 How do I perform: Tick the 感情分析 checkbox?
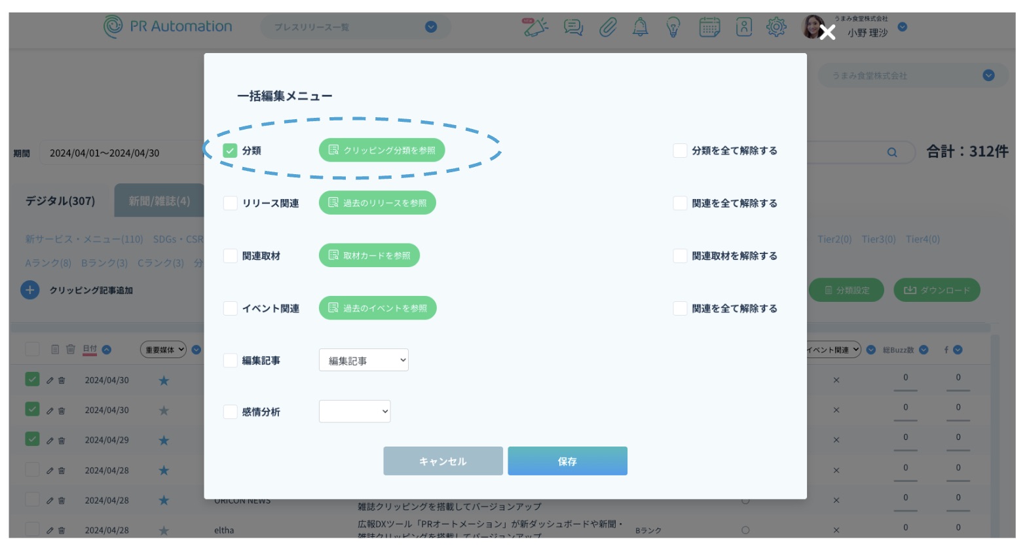230,412
